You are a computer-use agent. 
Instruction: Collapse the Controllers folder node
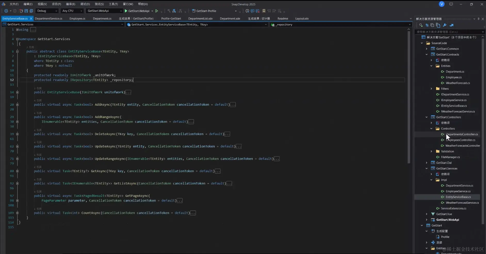click(431, 128)
